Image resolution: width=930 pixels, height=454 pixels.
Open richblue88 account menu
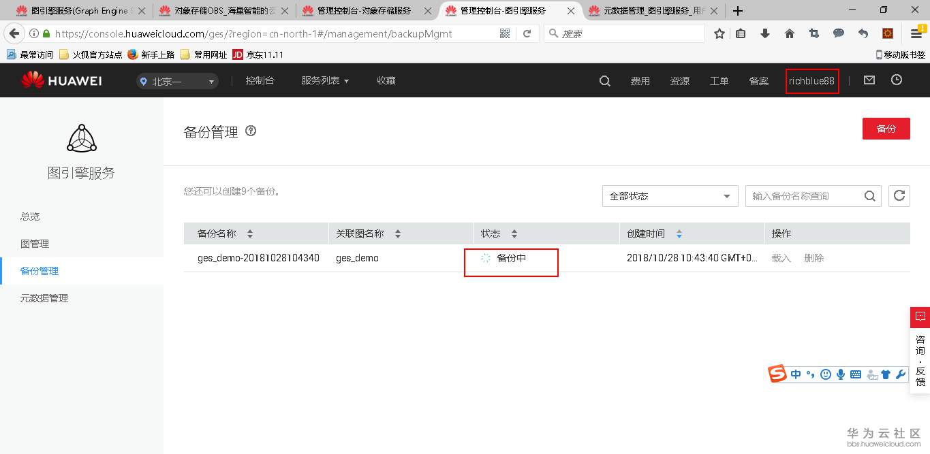[x=811, y=81]
